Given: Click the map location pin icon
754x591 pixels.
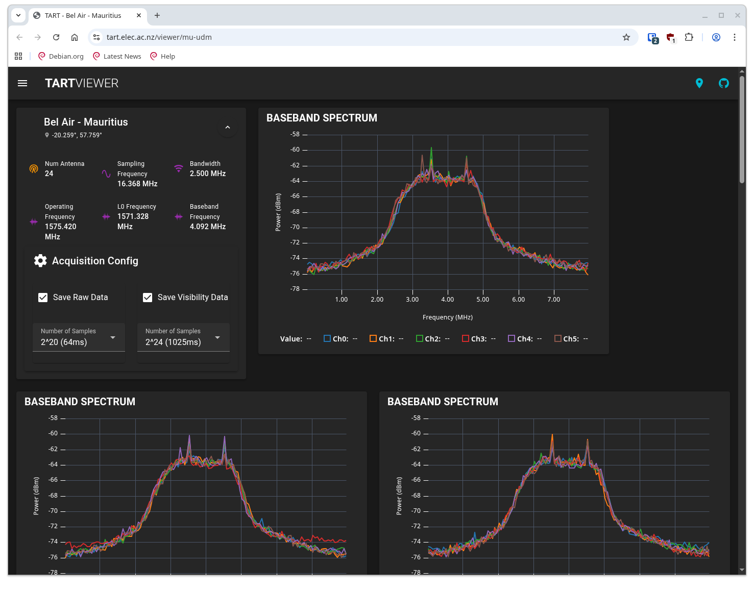Looking at the screenshot, I should 699,83.
